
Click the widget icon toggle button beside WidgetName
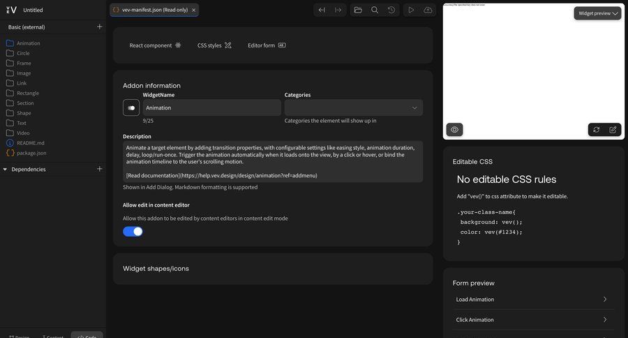[x=131, y=108]
